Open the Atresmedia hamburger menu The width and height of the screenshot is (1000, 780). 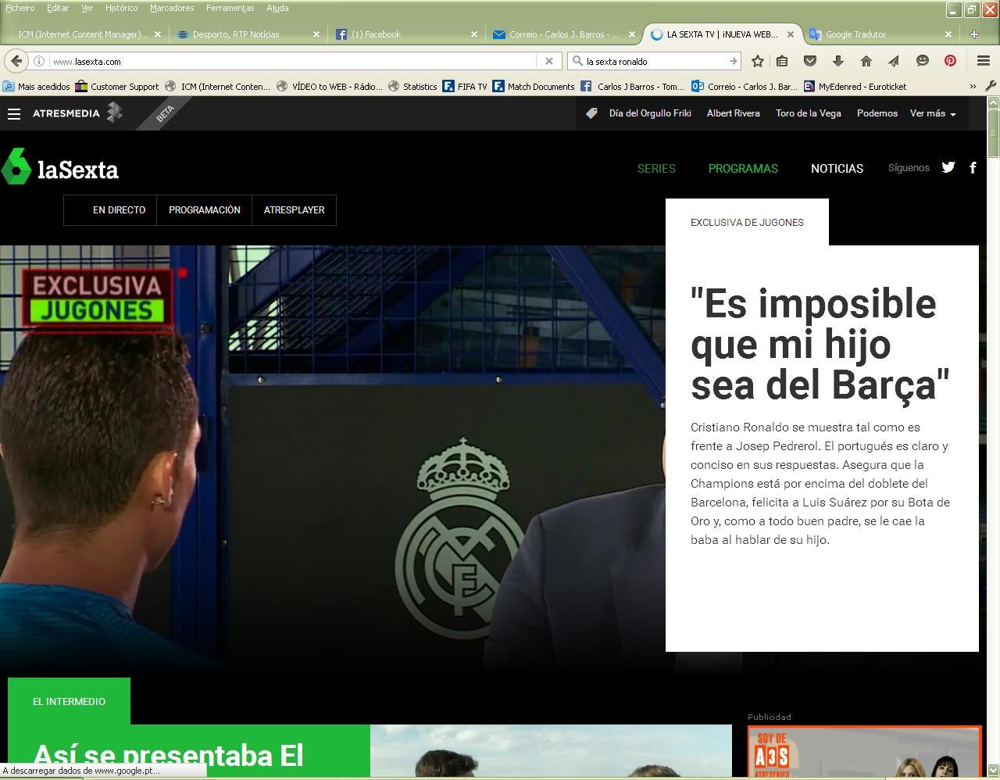click(x=13, y=114)
